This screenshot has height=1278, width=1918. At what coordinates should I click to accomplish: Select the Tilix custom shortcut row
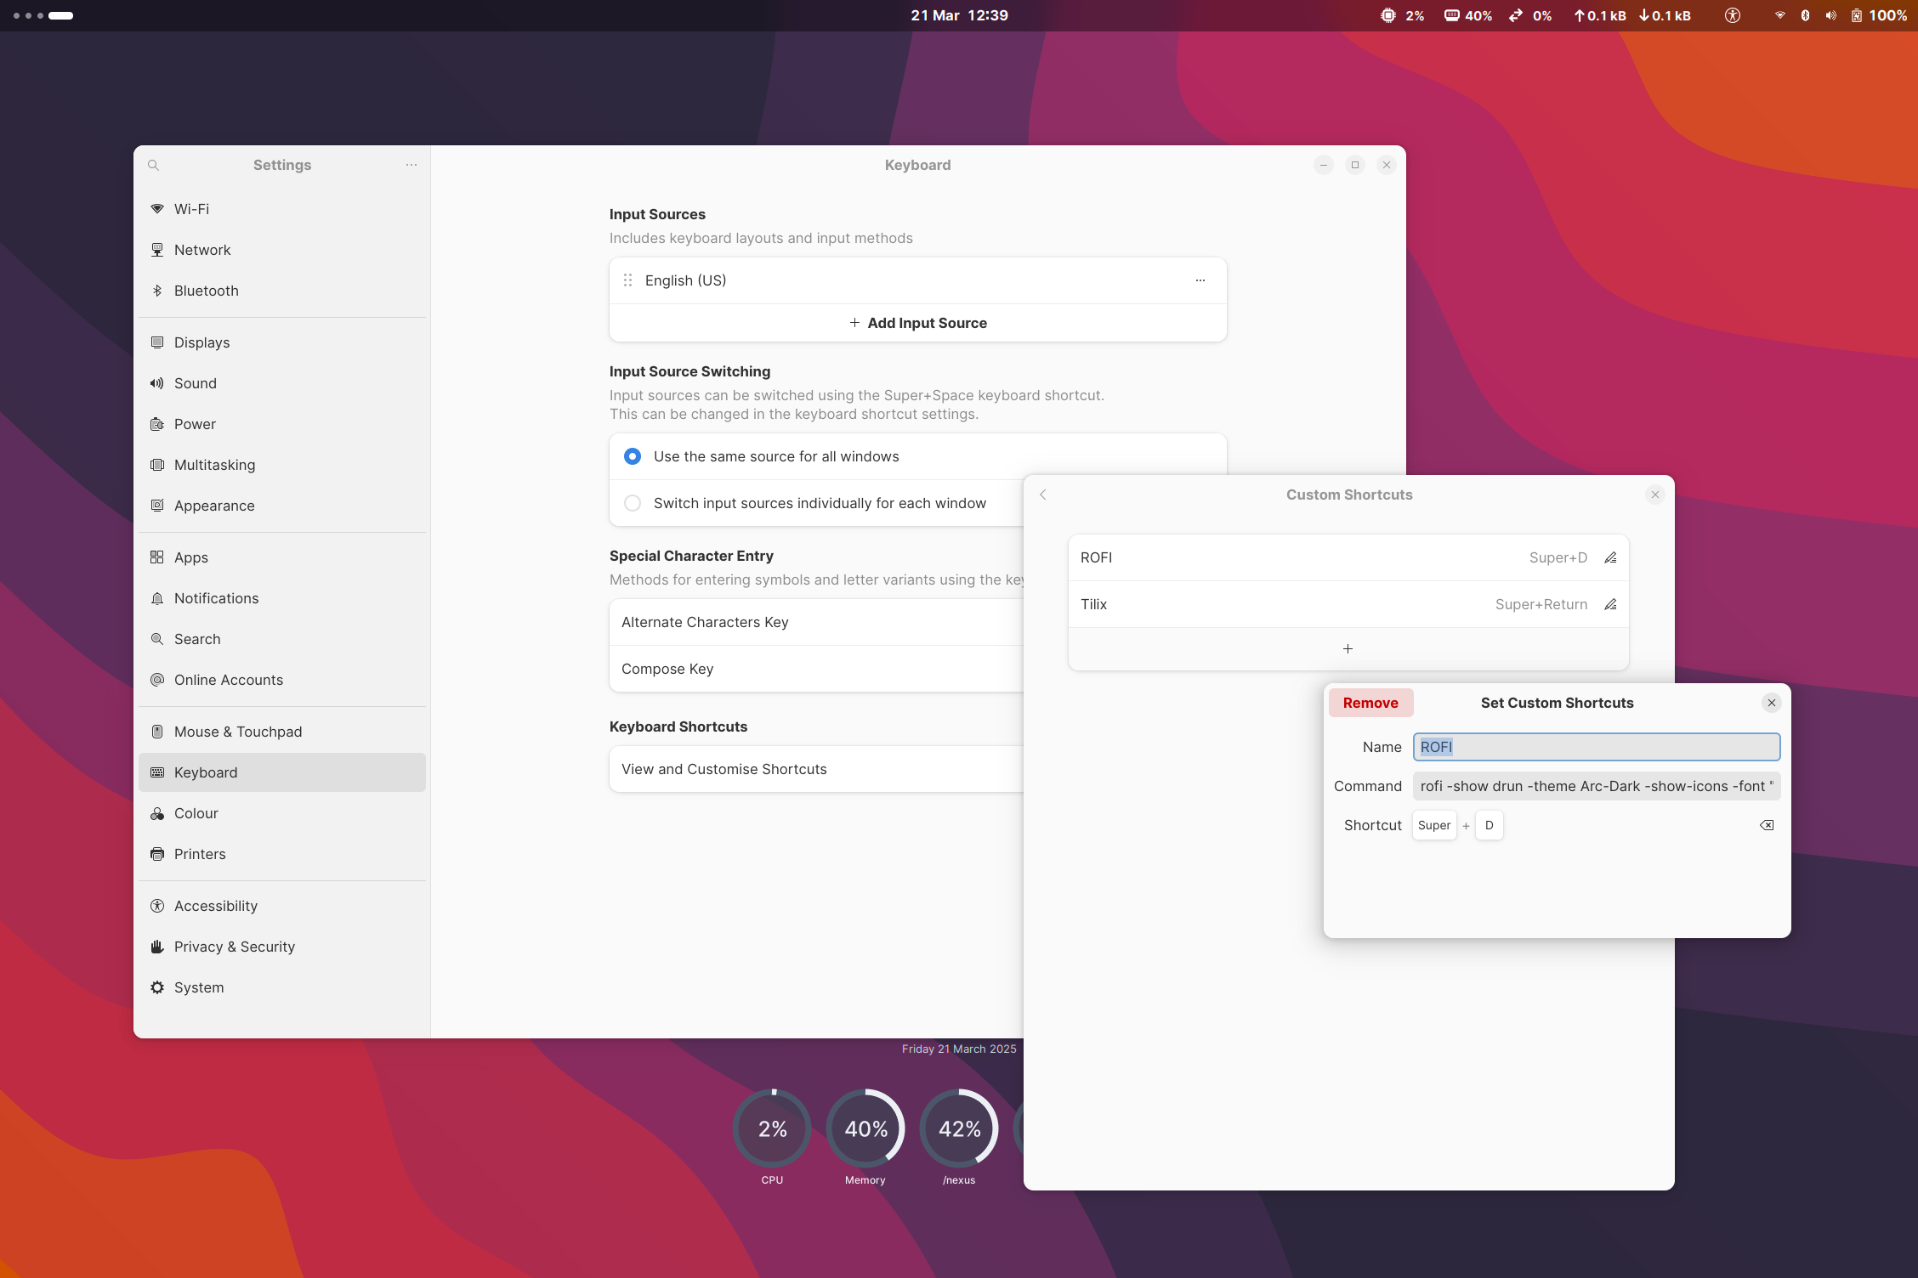click(1348, 605)
